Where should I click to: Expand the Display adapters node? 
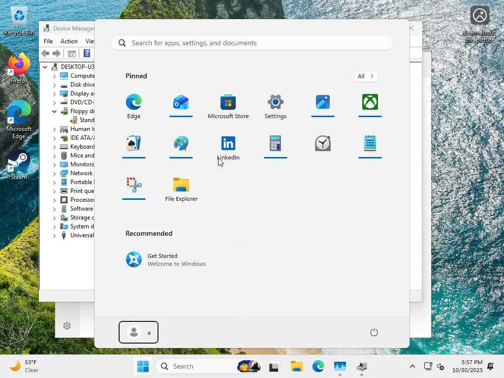[x=54, y=94]
